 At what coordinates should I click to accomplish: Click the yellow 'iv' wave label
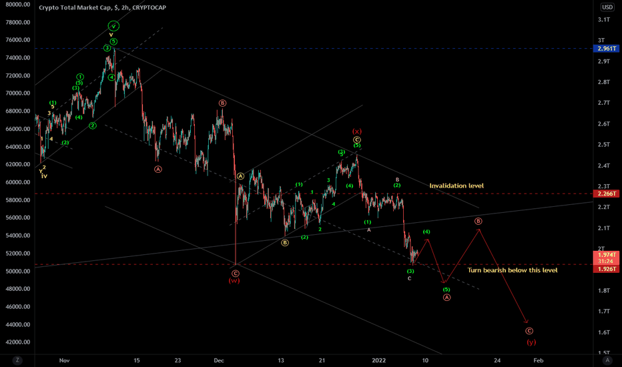(x=44, y=176)
